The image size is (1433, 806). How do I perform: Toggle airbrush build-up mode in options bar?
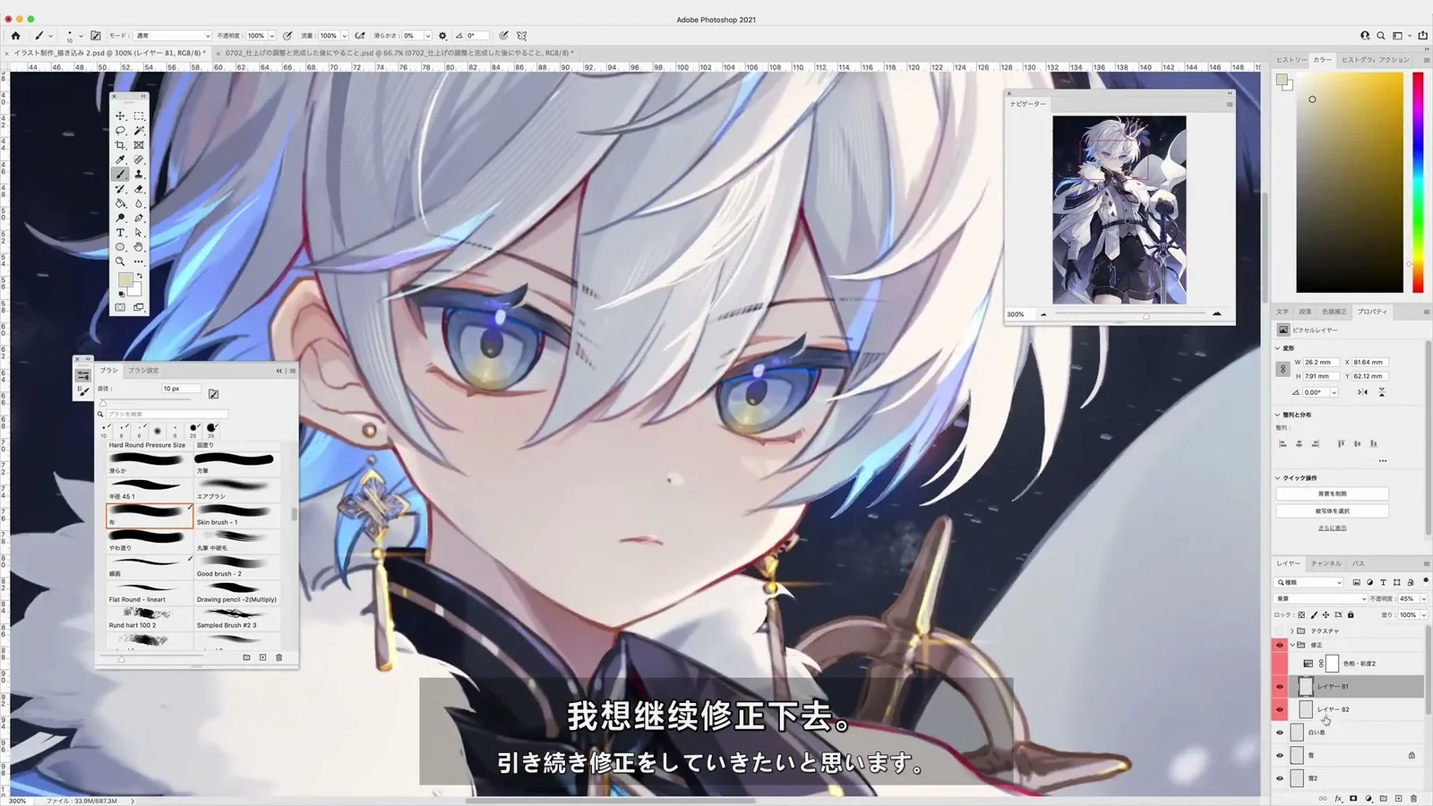360,36
